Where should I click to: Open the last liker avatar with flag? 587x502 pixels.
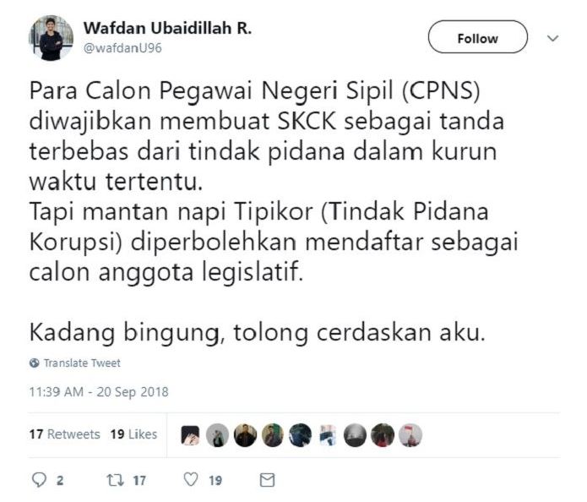(x=410, y=435)
